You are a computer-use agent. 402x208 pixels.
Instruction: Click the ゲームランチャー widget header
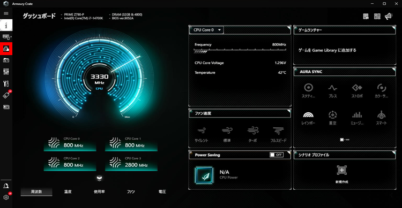[x=345, y=30]
